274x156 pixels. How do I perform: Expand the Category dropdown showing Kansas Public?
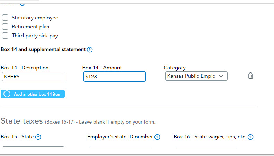click(196, 76)
